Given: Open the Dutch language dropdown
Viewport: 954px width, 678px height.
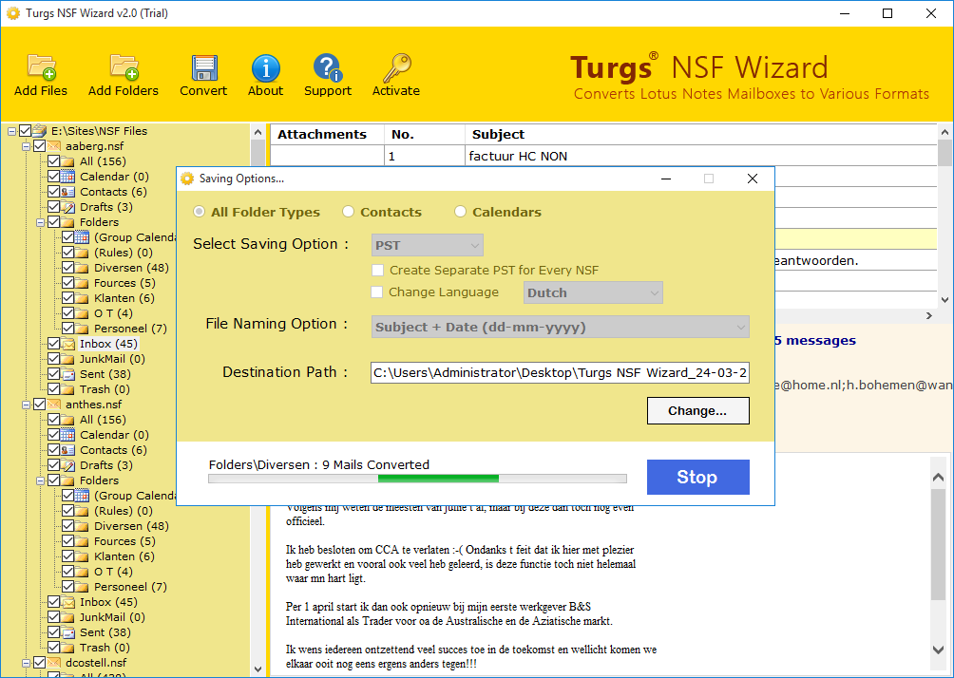Looking at the screenshot, I should (x=593, y=292).
